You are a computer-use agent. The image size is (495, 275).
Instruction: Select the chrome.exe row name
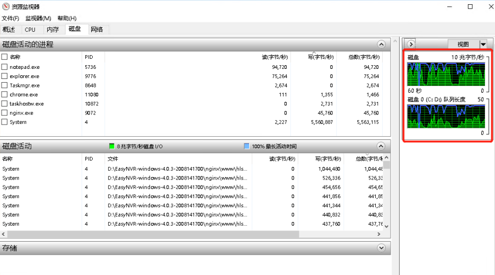24,94
